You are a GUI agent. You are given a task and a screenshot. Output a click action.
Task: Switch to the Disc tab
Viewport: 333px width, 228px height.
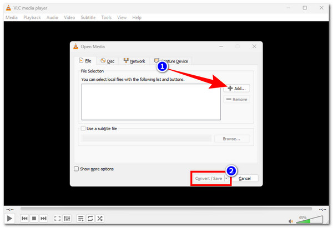coord(108,61)
